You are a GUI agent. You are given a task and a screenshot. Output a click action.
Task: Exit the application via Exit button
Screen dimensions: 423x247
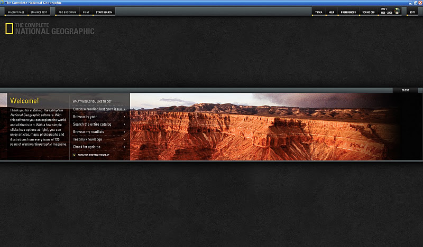412,12
